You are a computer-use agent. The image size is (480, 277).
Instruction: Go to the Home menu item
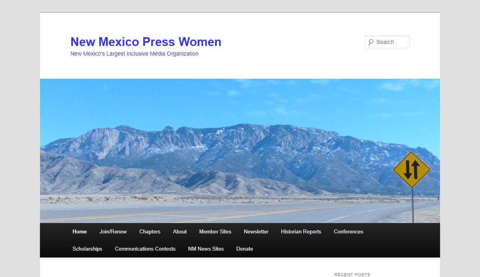click(x=80, y=231)
